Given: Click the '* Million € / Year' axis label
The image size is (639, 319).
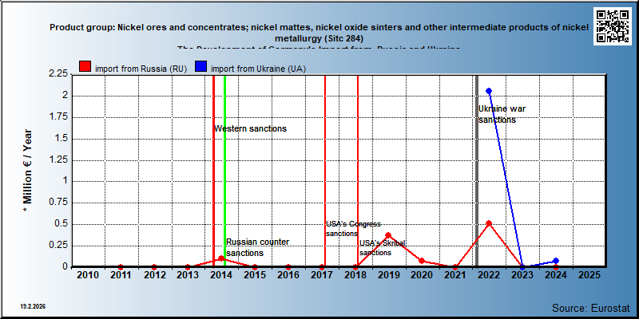Looking at the screenshot, I should tap(27, 171).
